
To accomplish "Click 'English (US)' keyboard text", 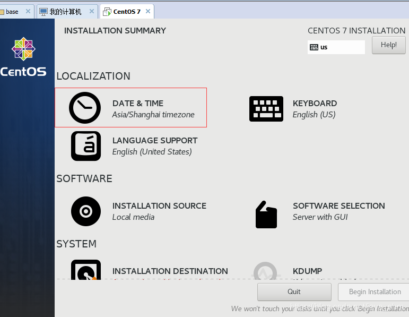I will [314, 115].
